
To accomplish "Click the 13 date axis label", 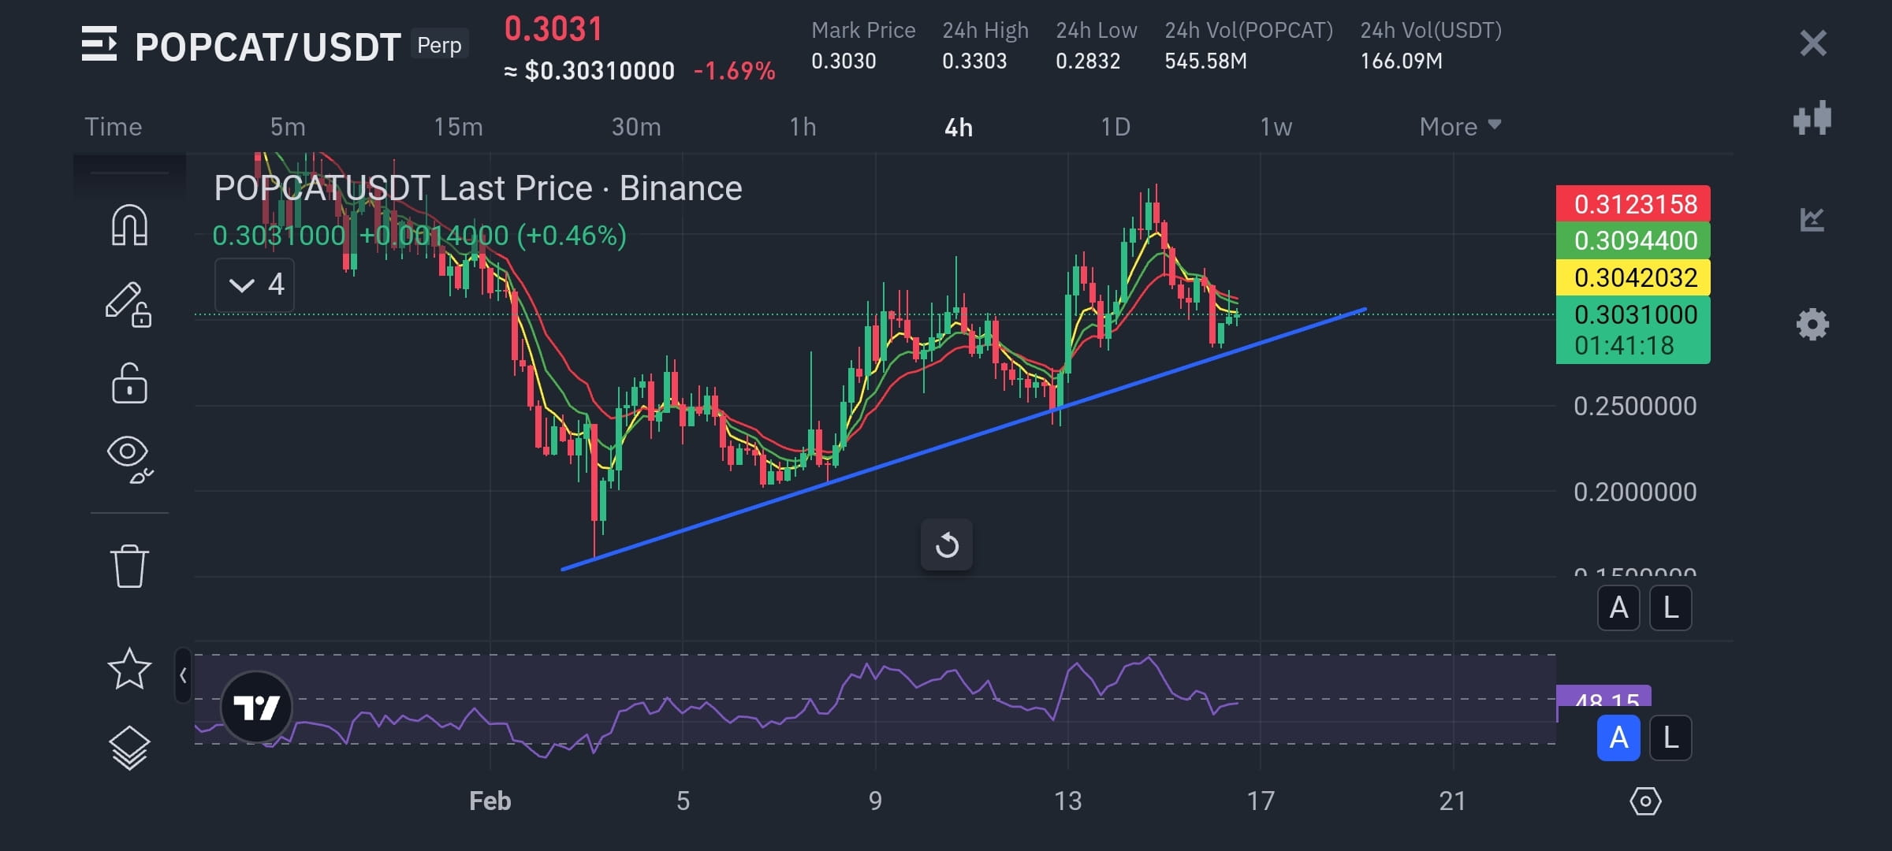I will (1068, 801).
